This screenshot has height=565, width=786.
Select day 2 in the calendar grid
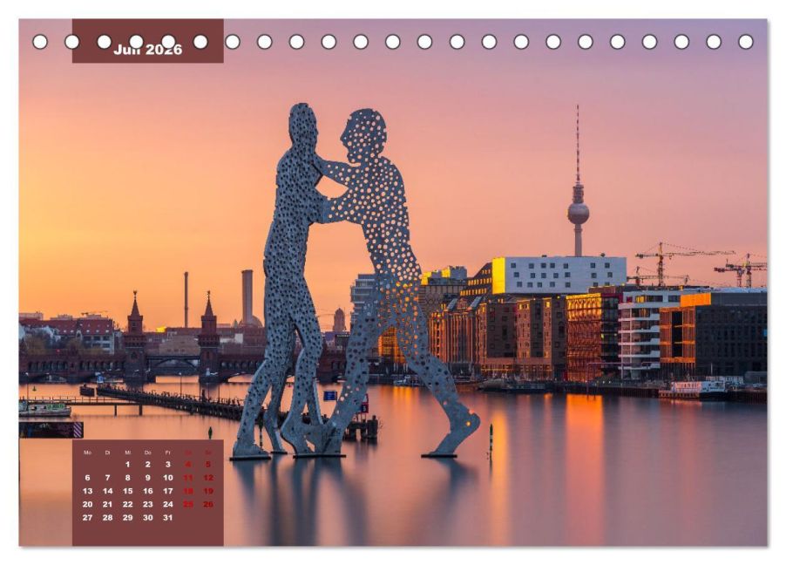(148, 465)
